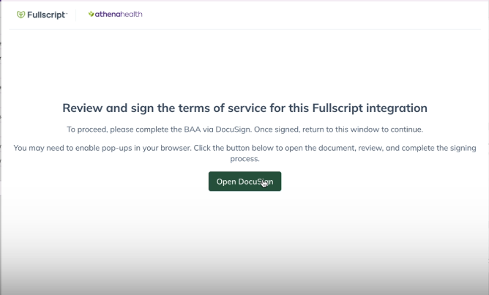489x295 pixels.
Task: Click the word "process." on last line
Action: click(245, 158)
